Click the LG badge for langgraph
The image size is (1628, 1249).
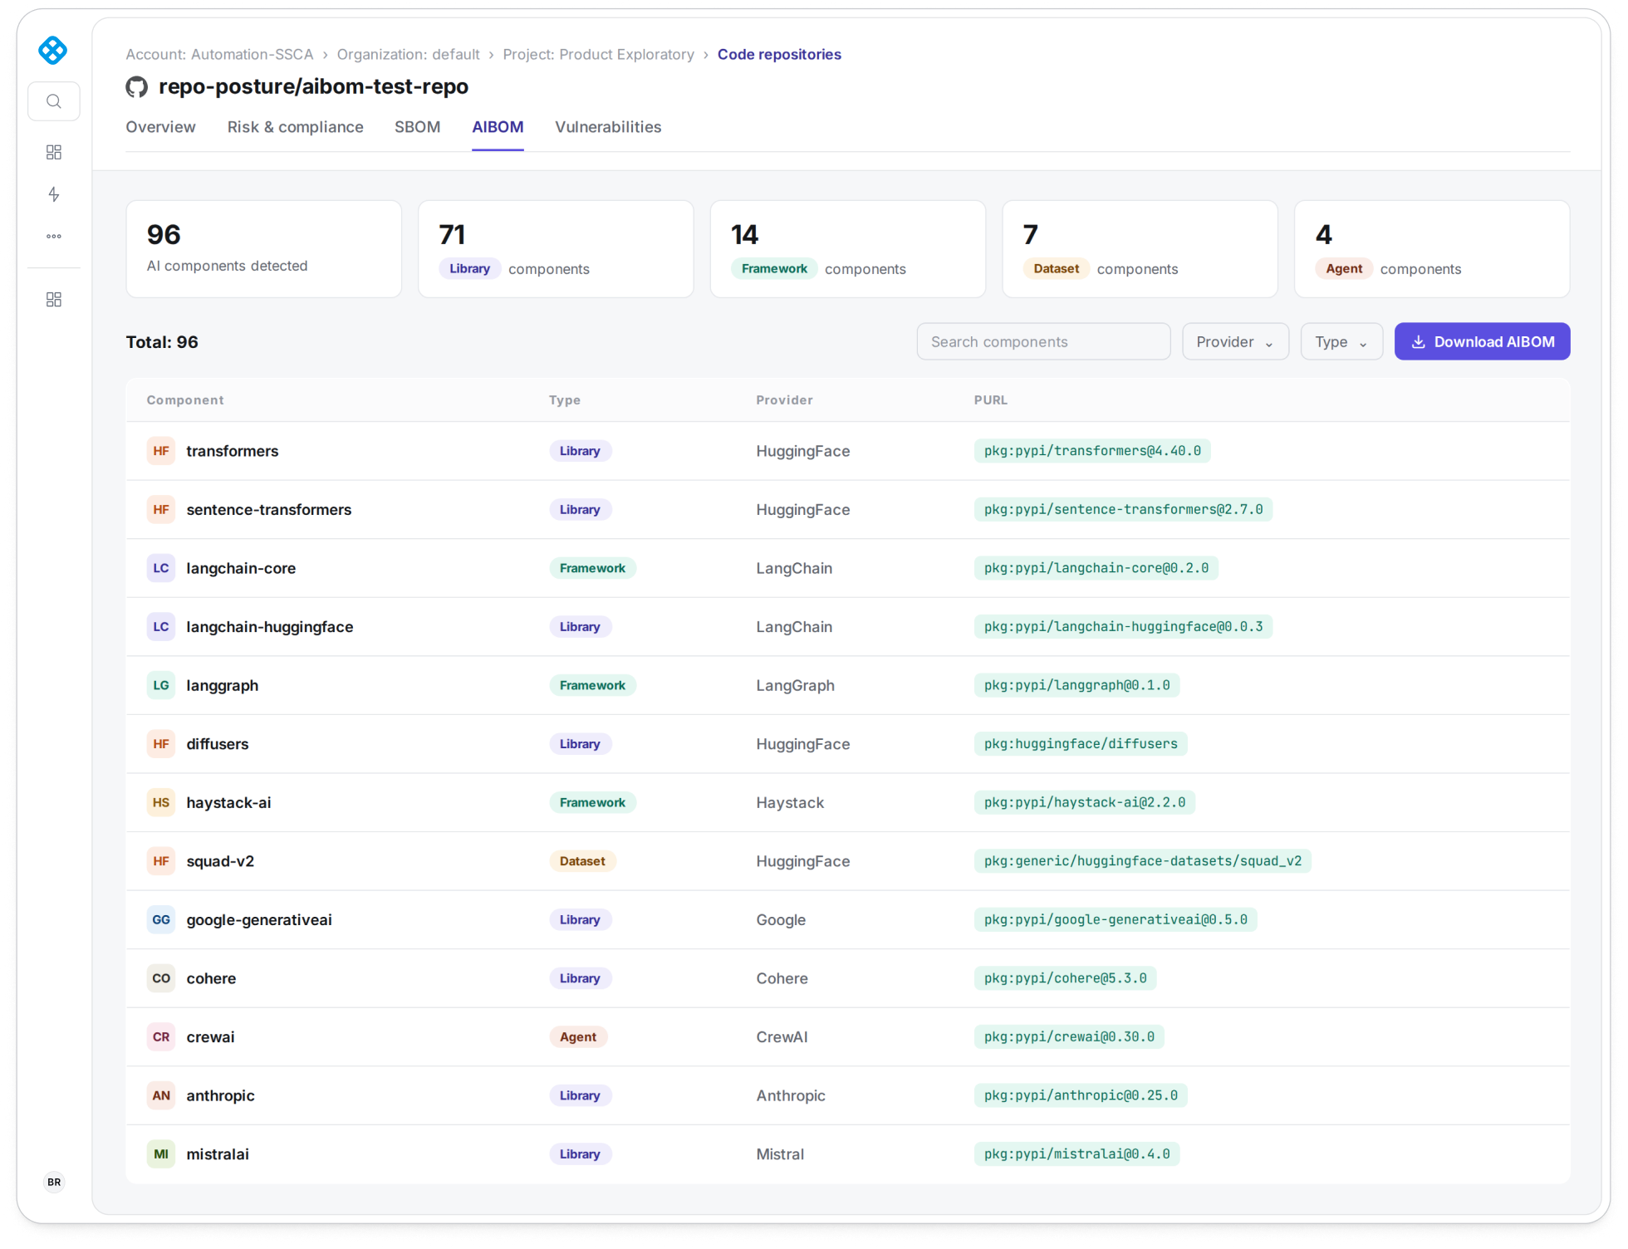point(161,685)
